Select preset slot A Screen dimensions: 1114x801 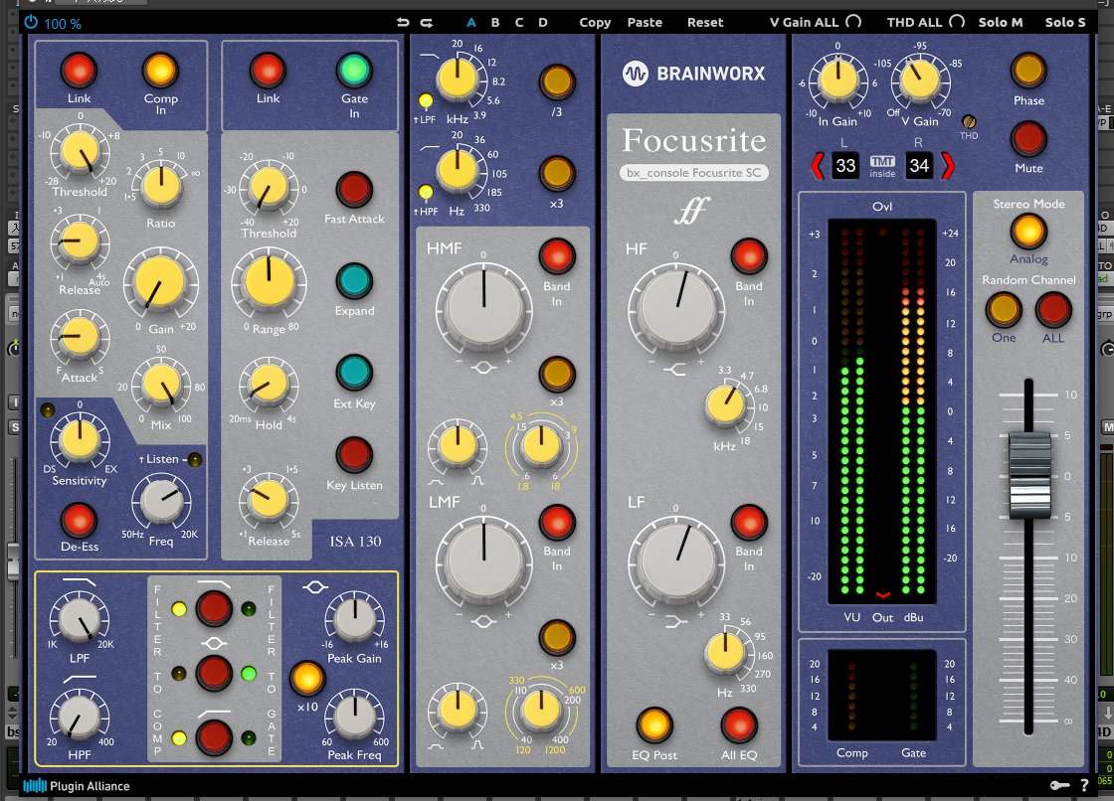[x=471, y=23]
